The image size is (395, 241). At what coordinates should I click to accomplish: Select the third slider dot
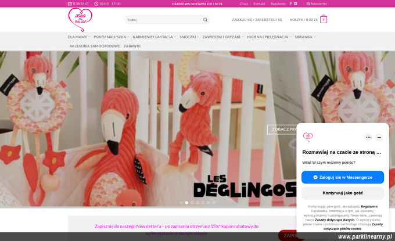coord(192,203)
